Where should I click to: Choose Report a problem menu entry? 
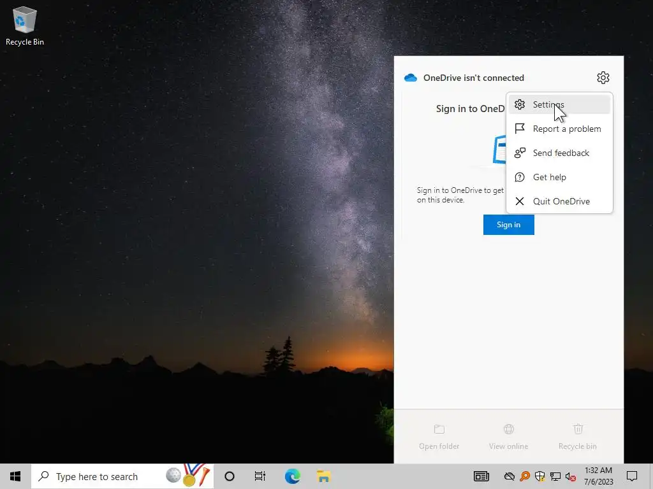[559, 129]
